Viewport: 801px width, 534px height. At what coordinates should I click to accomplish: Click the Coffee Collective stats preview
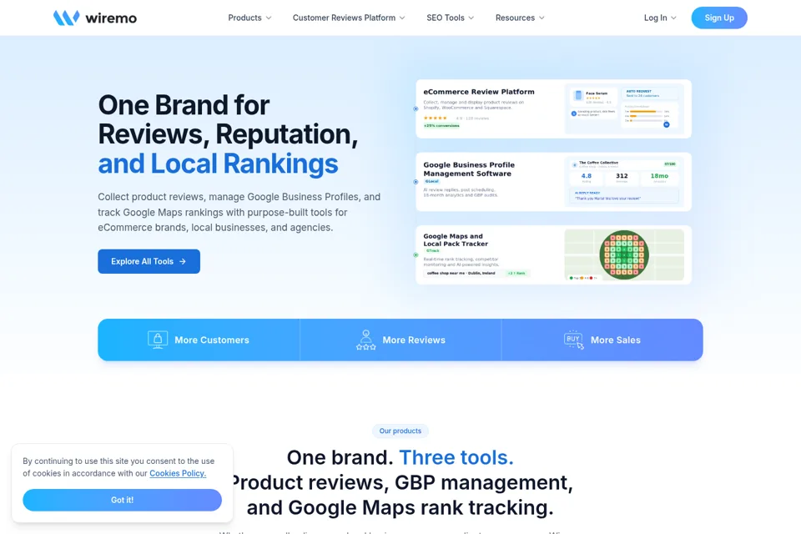pyautogui.click(x=624, y=181)
